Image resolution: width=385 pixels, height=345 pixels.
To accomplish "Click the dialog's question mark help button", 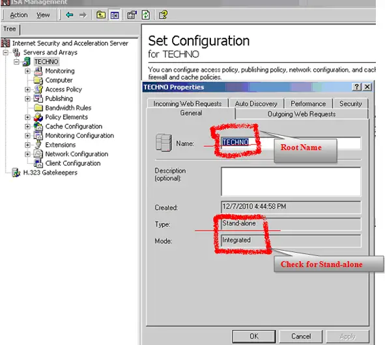I will 357,86.
